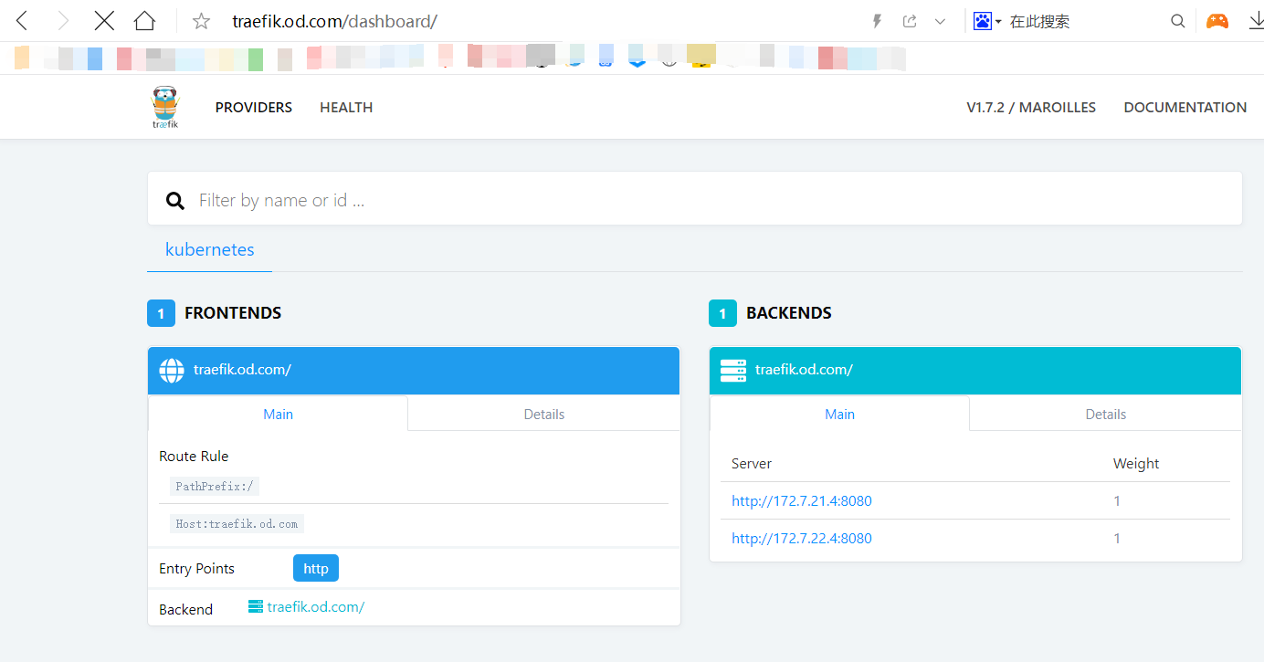Expand address bar dropdown chevron
Image resolution: width=1264 pixels, height=662 pixels.
pos(940,21)
